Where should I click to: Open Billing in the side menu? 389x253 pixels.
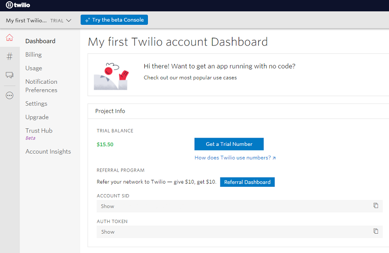click(34, 55)
